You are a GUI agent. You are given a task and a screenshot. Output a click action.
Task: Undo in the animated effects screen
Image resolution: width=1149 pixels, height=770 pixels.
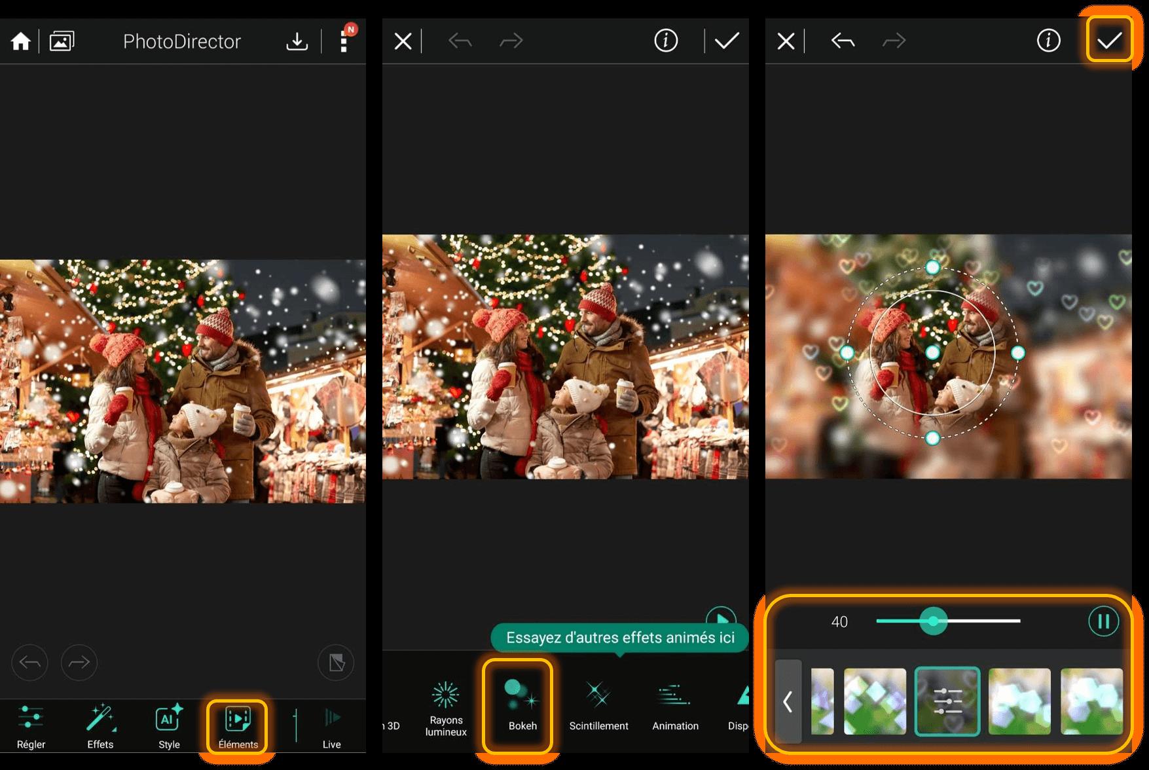460,41
